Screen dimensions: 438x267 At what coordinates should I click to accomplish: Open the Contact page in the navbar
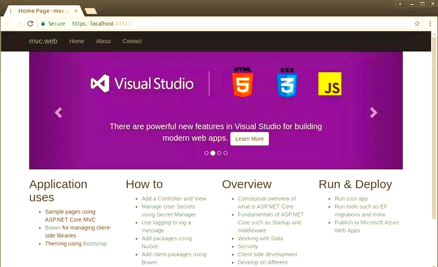(x=132, y=41)
